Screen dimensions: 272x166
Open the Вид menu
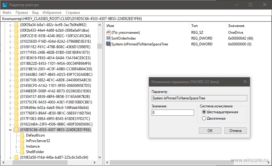(35, 13)
